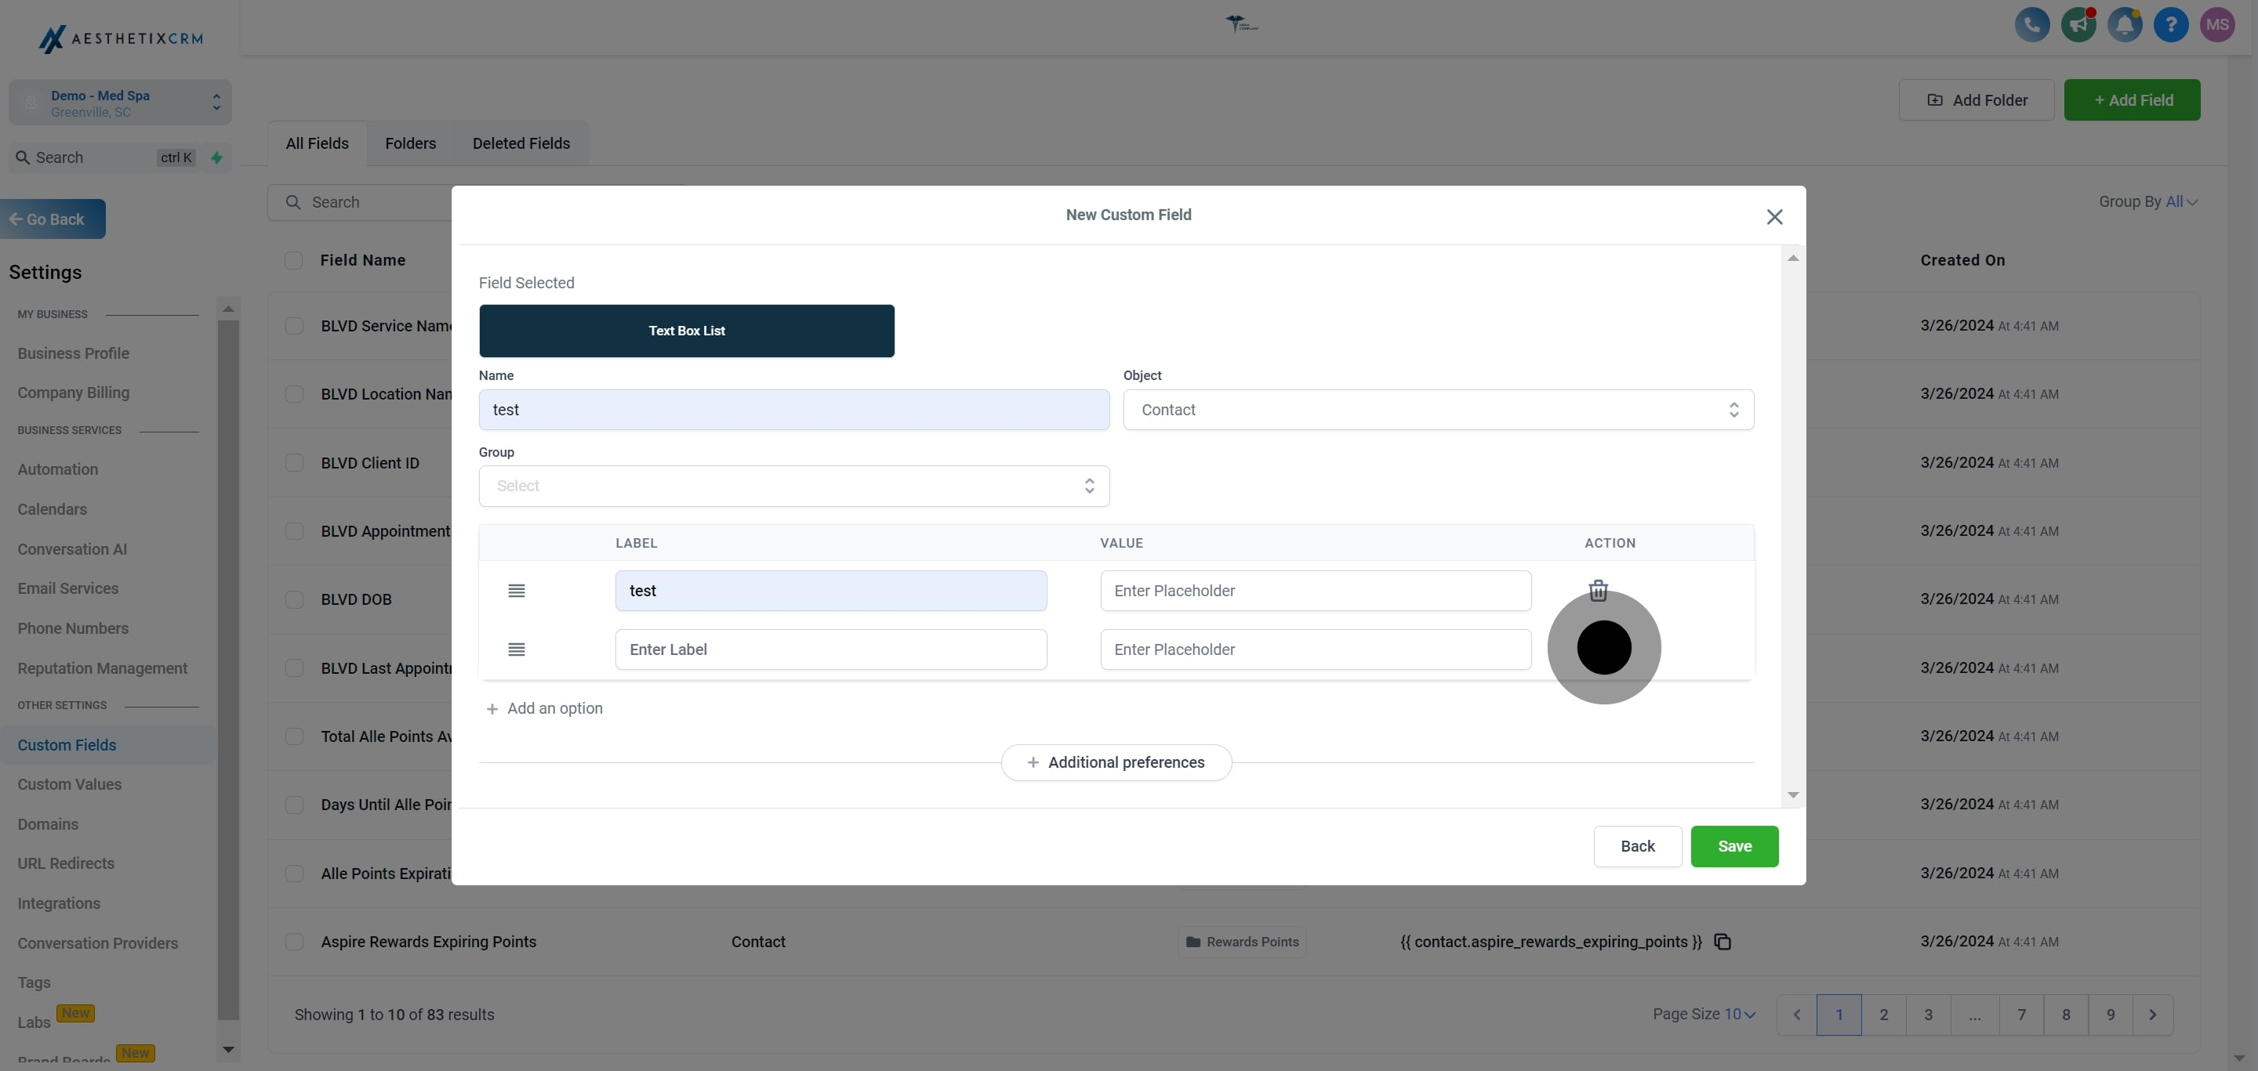
Task: Click the help question mark icon
Action: coord(2170,24)
